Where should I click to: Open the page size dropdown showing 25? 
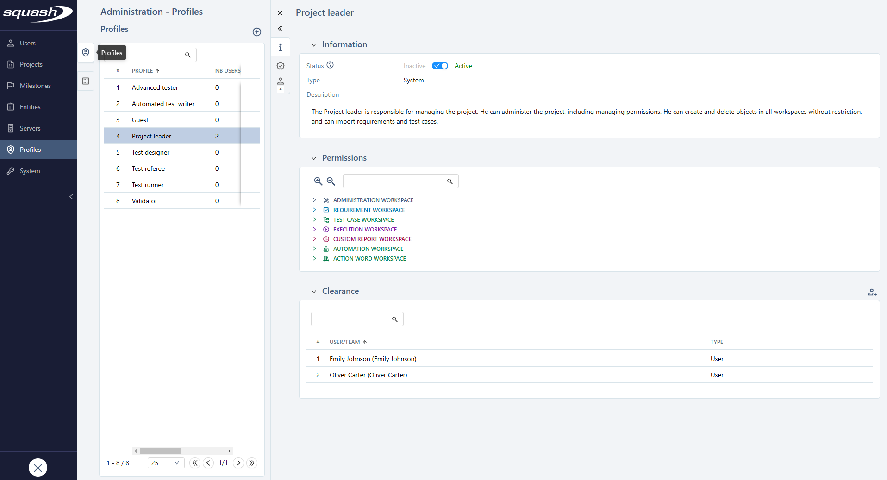coord(165,463)
